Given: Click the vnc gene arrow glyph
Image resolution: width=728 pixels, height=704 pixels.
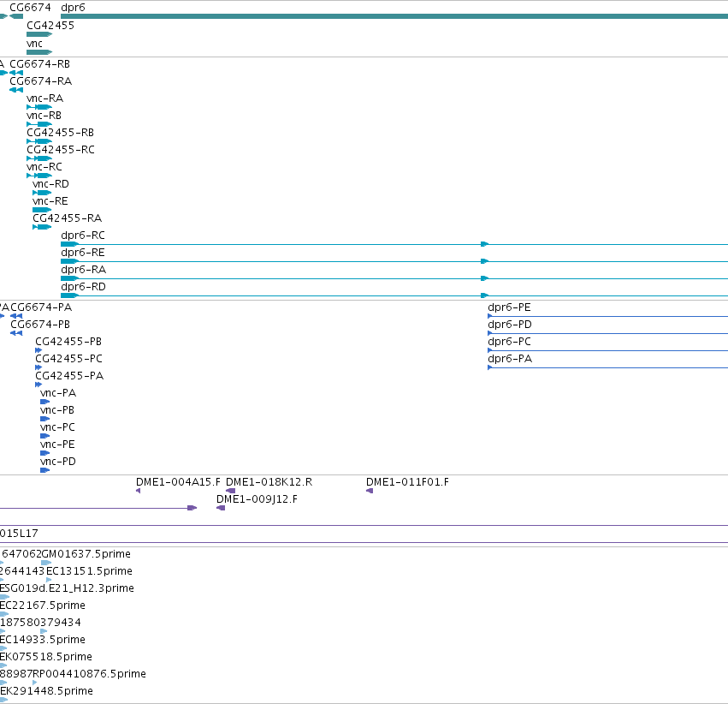Looking at the screenshot, I should point(39,52).
